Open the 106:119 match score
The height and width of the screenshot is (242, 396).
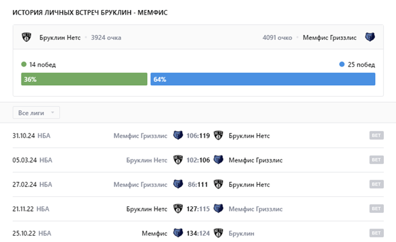click(x=198, y=136)
